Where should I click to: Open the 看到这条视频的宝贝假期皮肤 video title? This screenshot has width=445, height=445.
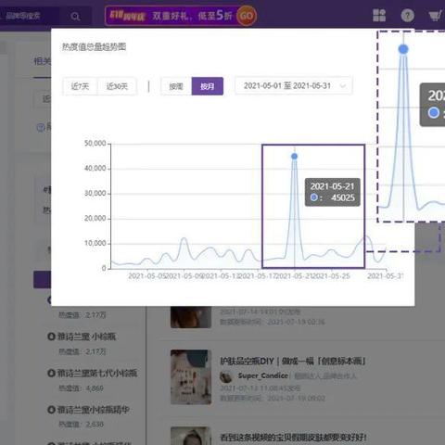[x=293, y=438]
